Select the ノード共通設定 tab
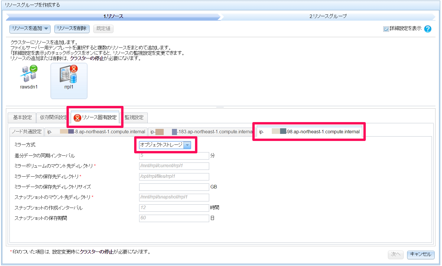 [26, 132]
